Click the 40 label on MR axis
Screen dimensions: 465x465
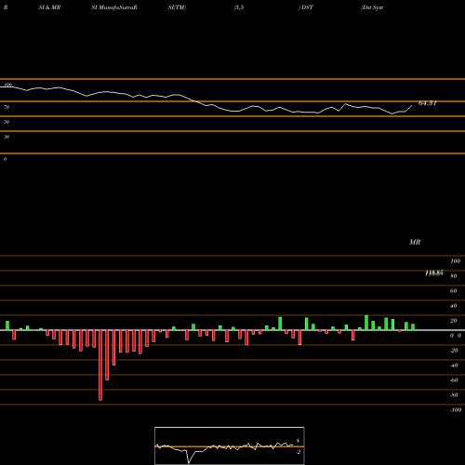pos(454,306)
